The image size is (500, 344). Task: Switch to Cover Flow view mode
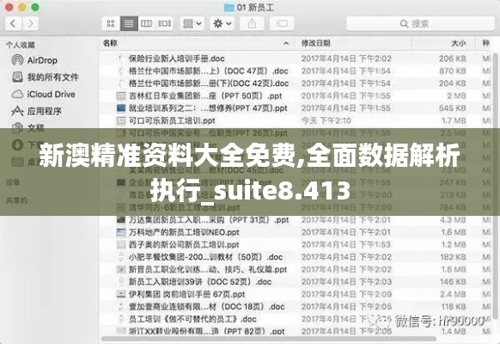[165, 23]
